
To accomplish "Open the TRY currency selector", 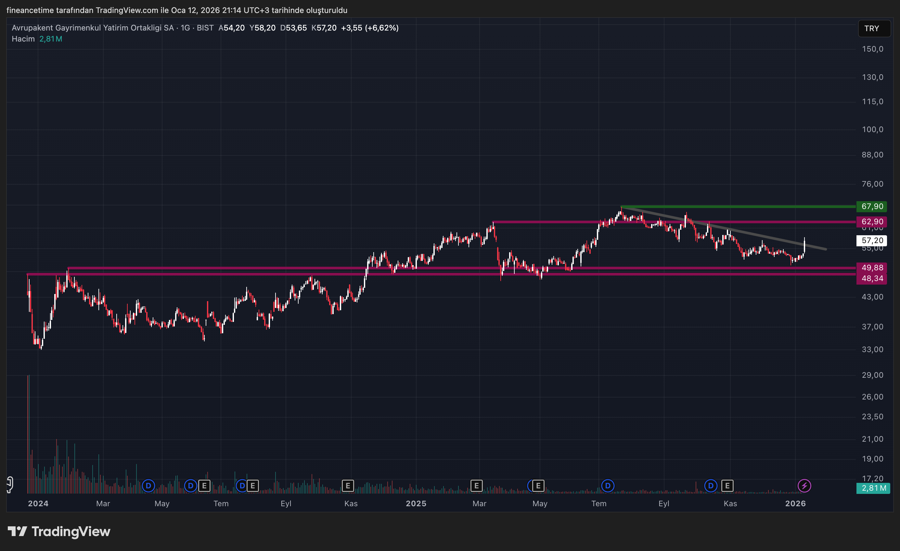I will [873, 29].
